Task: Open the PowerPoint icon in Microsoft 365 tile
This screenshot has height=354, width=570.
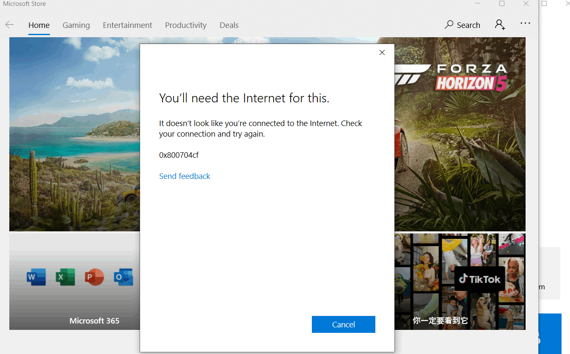Action: (x=94, y=277)
